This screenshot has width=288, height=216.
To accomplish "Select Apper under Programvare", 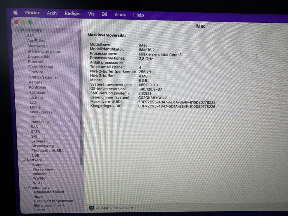I will click(x=39, y=196).
